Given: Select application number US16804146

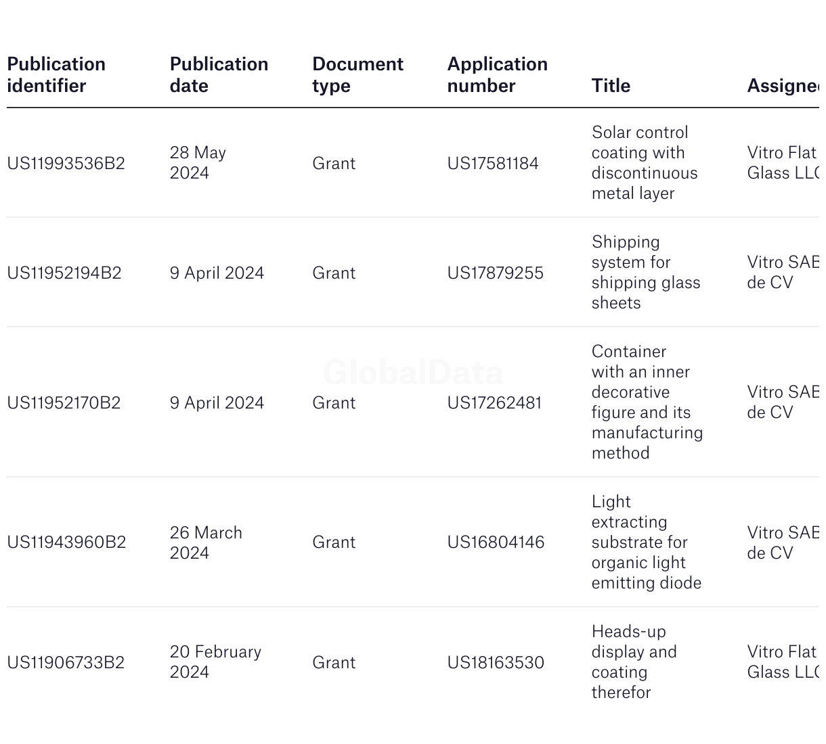Looking at the screenshot, I should (x=496, y=542).
